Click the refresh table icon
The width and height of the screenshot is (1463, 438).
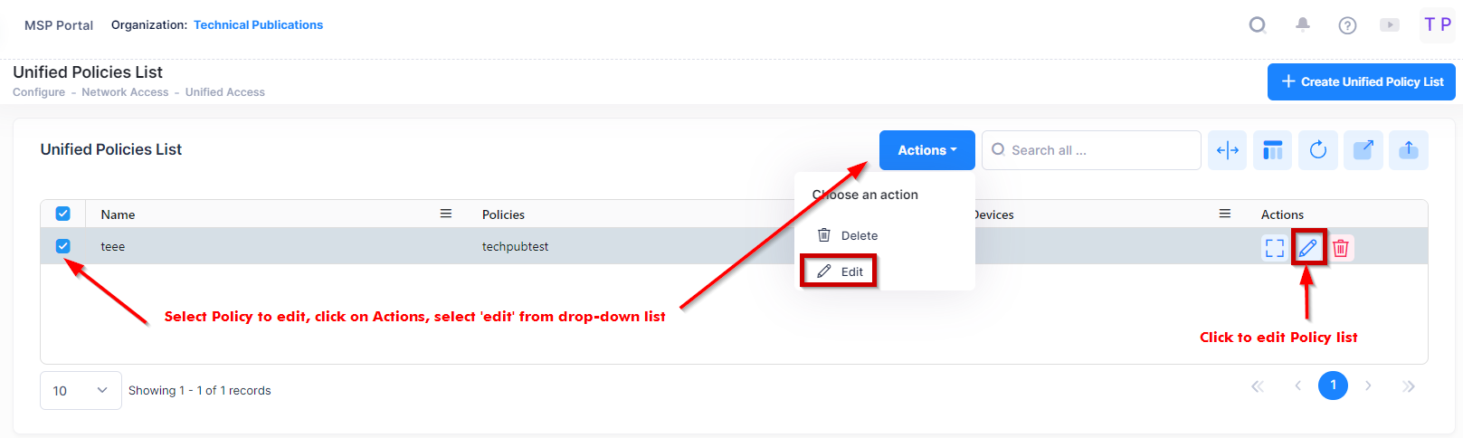point(1317,150)
